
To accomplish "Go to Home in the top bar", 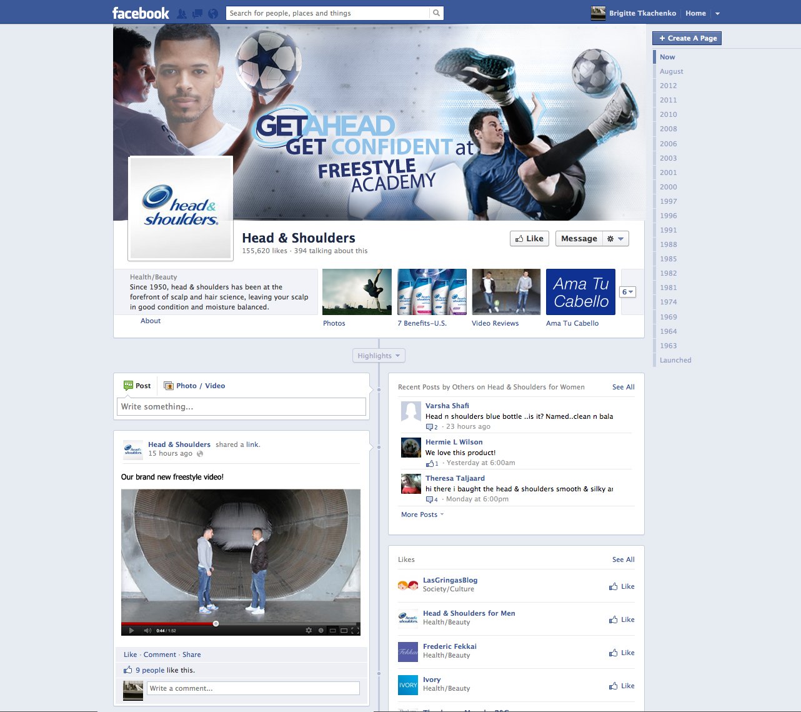I will click(695, 13).
